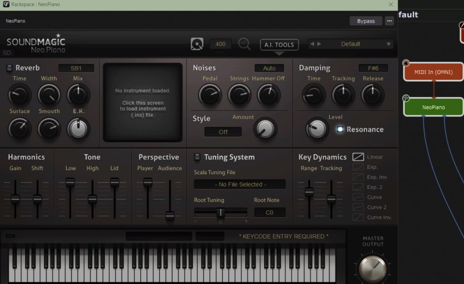
Task: Open the A.I. TOOLS tab
Action: pos(279,45)
